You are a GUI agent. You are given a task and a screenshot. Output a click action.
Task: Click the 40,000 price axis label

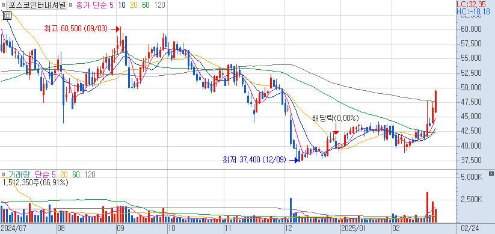click(x=471, y=146)
